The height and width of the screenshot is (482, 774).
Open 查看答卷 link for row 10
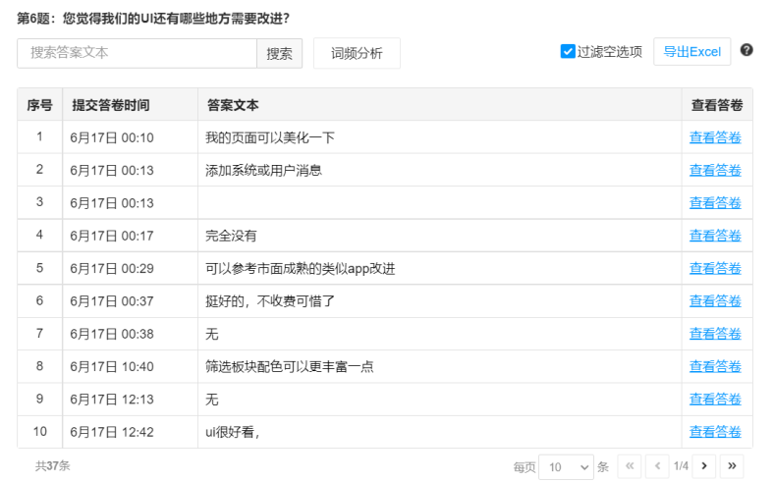(x=715, y=432)
